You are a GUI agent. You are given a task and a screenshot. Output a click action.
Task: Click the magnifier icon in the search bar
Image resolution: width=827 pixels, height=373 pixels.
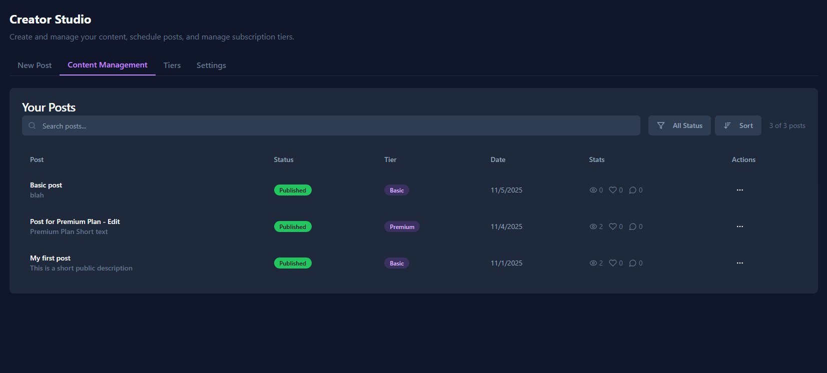32,126
